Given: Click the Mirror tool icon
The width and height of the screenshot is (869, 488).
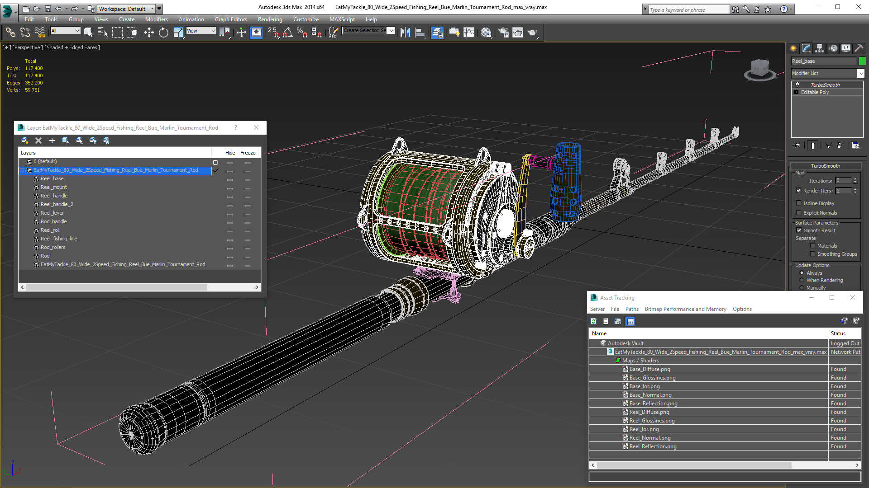Looking at the screenshot, I should pos(405,32).
